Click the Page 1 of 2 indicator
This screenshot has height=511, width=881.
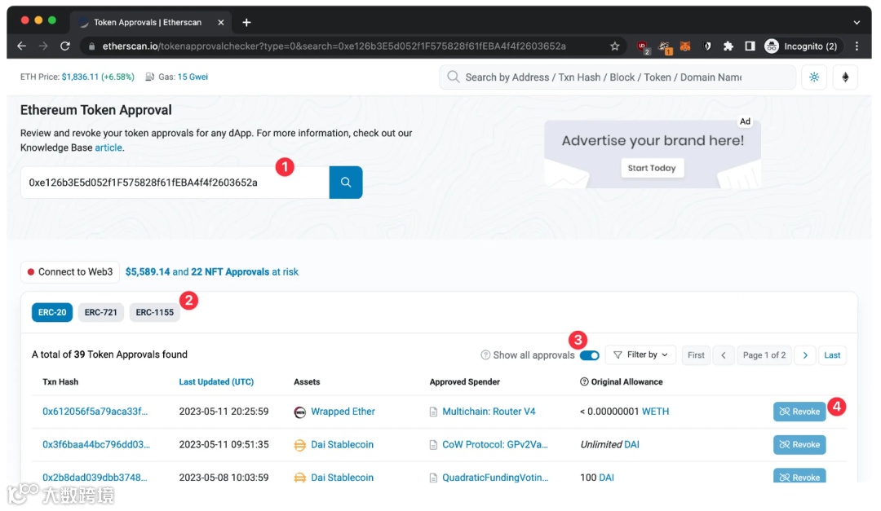[764, 355]
